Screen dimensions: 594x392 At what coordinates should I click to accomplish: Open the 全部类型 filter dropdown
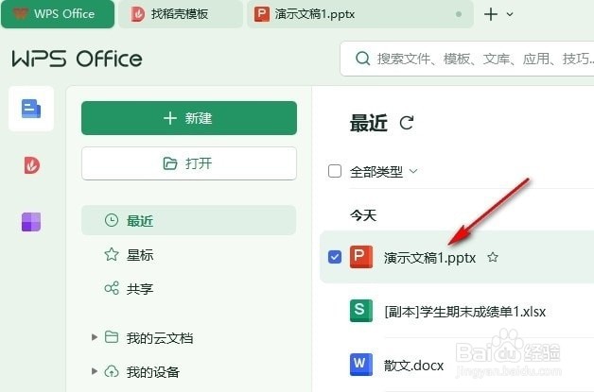[x=383, y=172]
